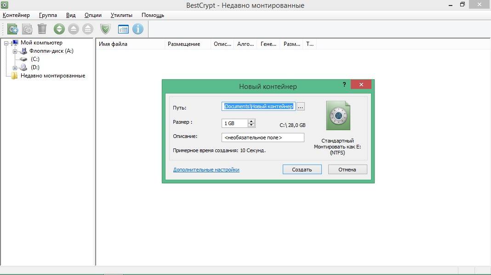Open the Группа menu
The height and width of the screenshot is (275, 491).
(48, 15)
